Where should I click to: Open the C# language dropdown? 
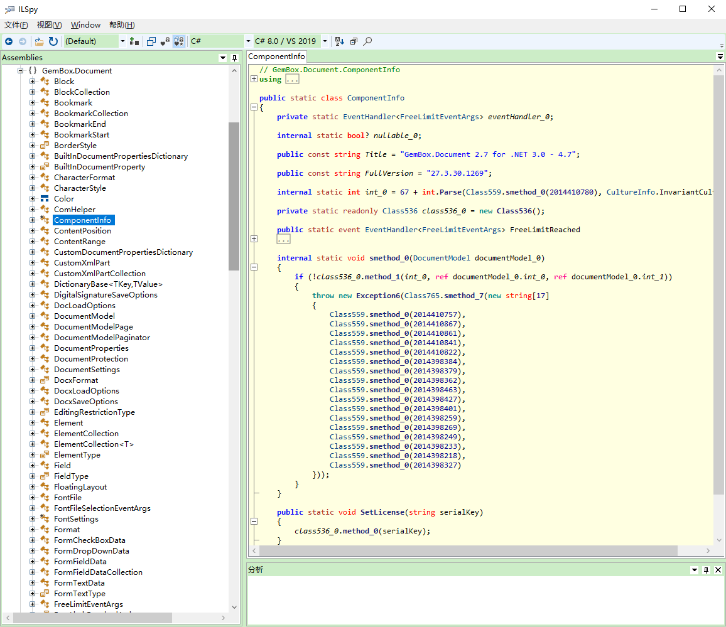point(248,41)
